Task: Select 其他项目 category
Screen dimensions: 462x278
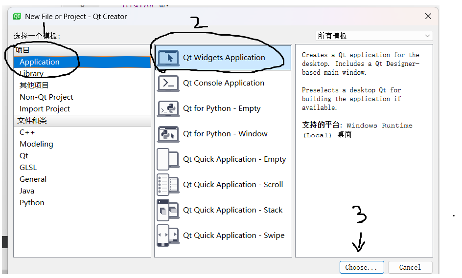Action: coord(82,86)
